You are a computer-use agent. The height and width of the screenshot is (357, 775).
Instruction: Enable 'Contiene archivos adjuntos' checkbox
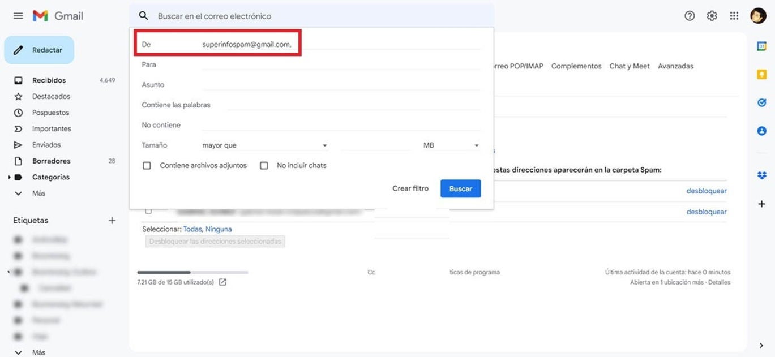coord(147,165)
